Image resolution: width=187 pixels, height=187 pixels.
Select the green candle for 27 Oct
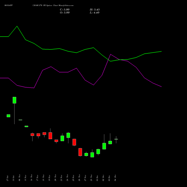click(x=9, y=116)
